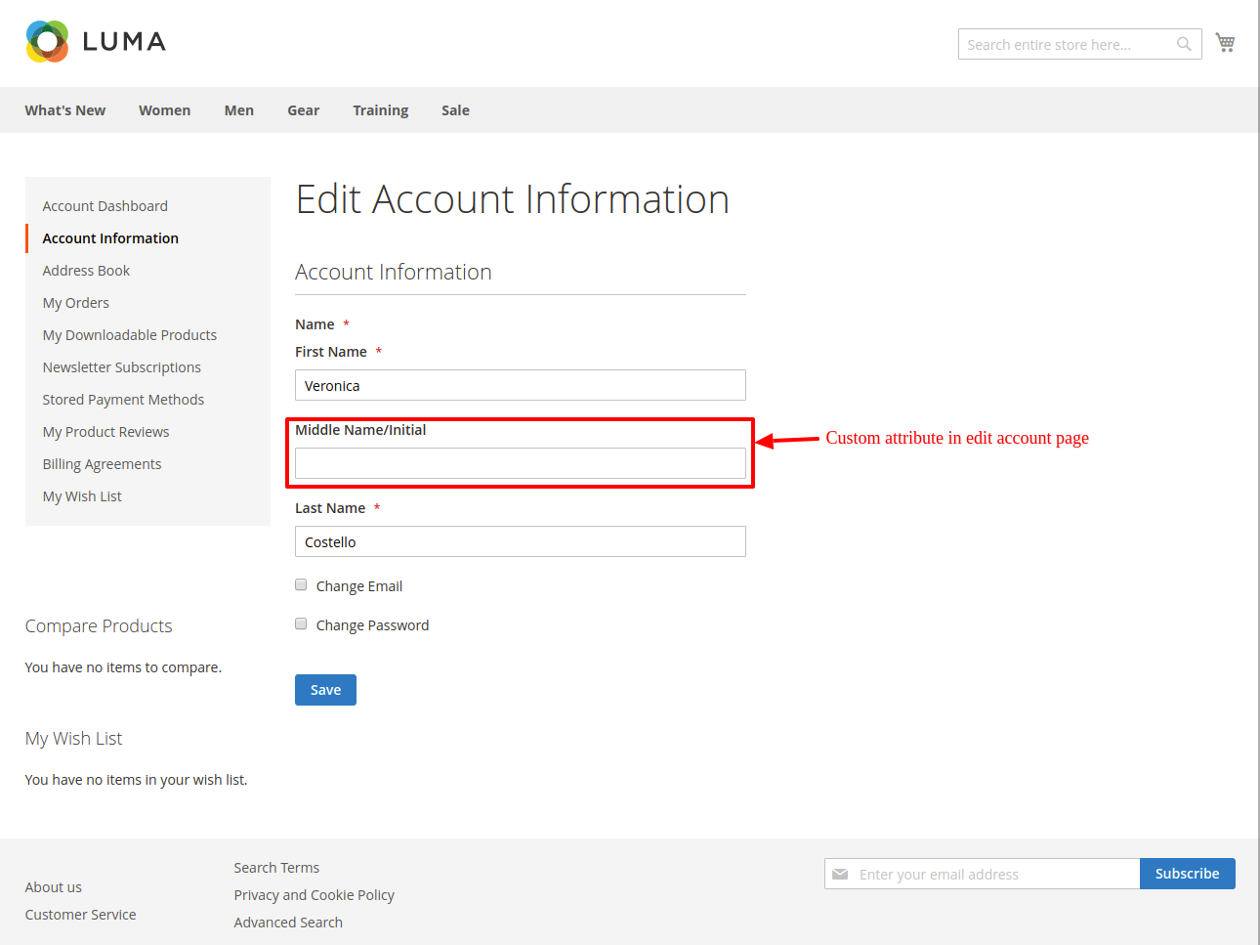Screen dimensions: 1260x945
Task: Go to Account Dashboard
Action: [105, 206]
